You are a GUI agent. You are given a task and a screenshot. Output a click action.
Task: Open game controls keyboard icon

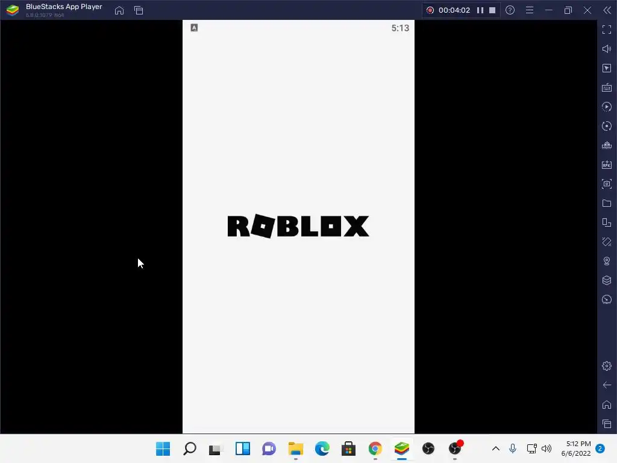pyautogui.click(x=607, y=87)
